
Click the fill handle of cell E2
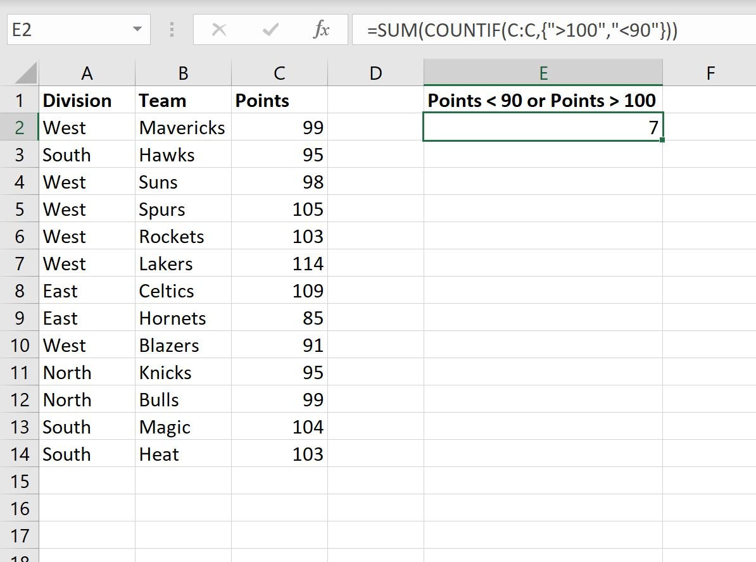tap(662, 140)
